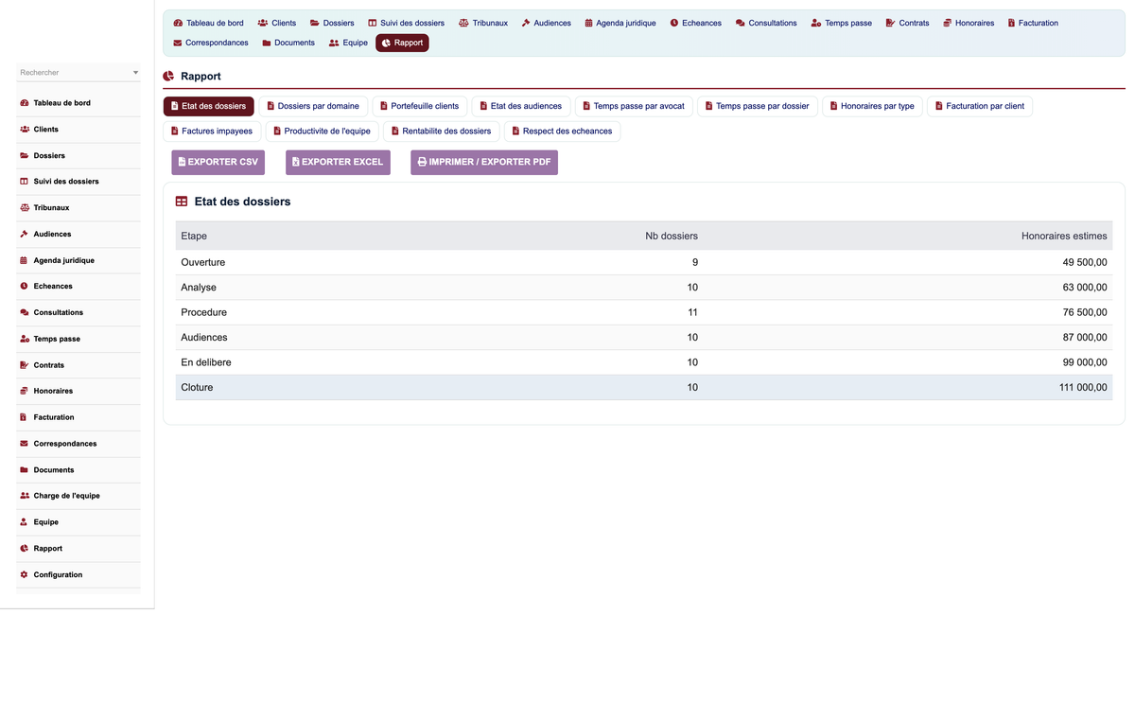The image size is (1135, 703).
Task: Open Tableau de bord in top navigation
Action: pyautogui.click(x=208, y=23)
